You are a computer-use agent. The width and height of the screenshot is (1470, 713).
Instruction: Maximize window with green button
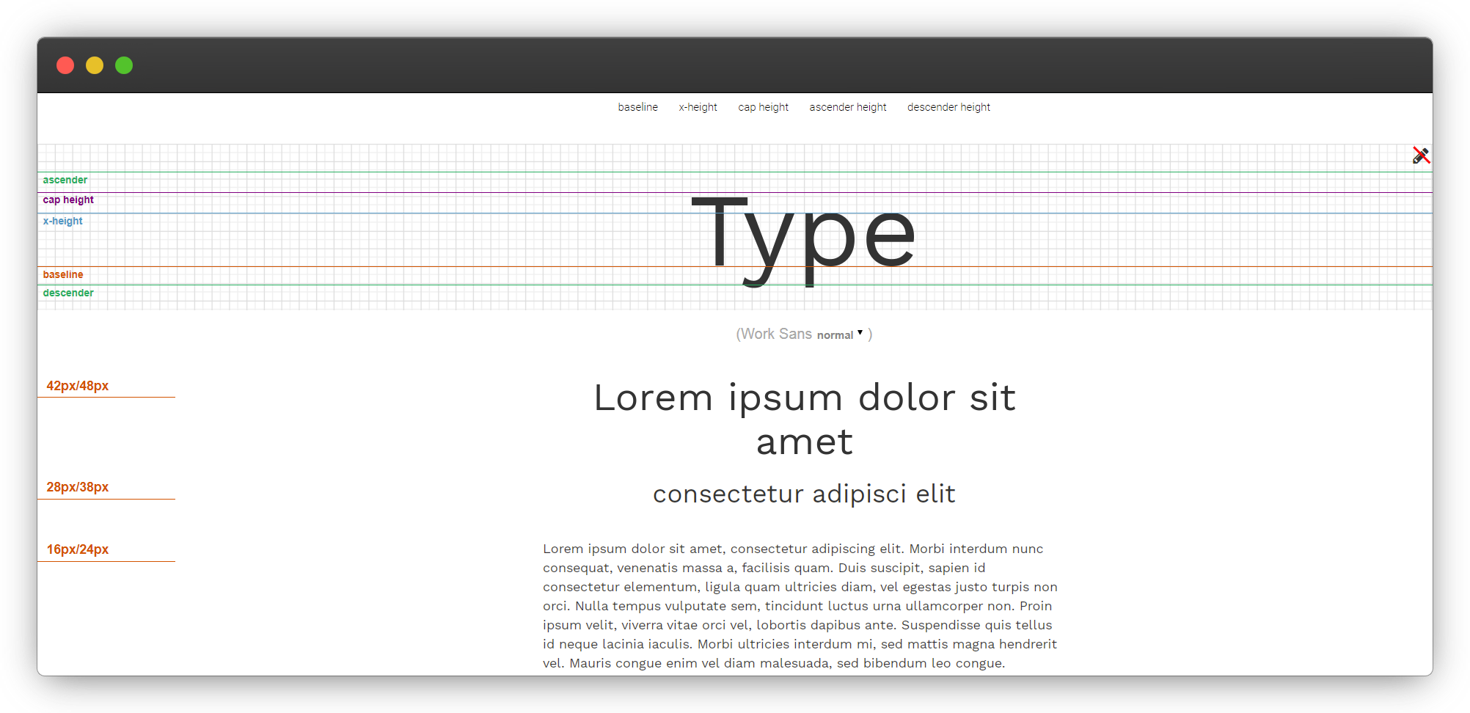tap(124, 65)
